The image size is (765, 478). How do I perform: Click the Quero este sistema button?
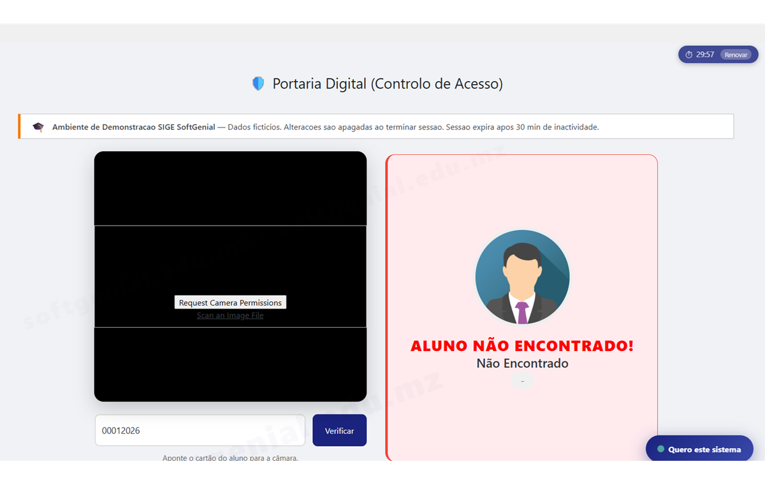pyautogui.click(x=699, y=449)
